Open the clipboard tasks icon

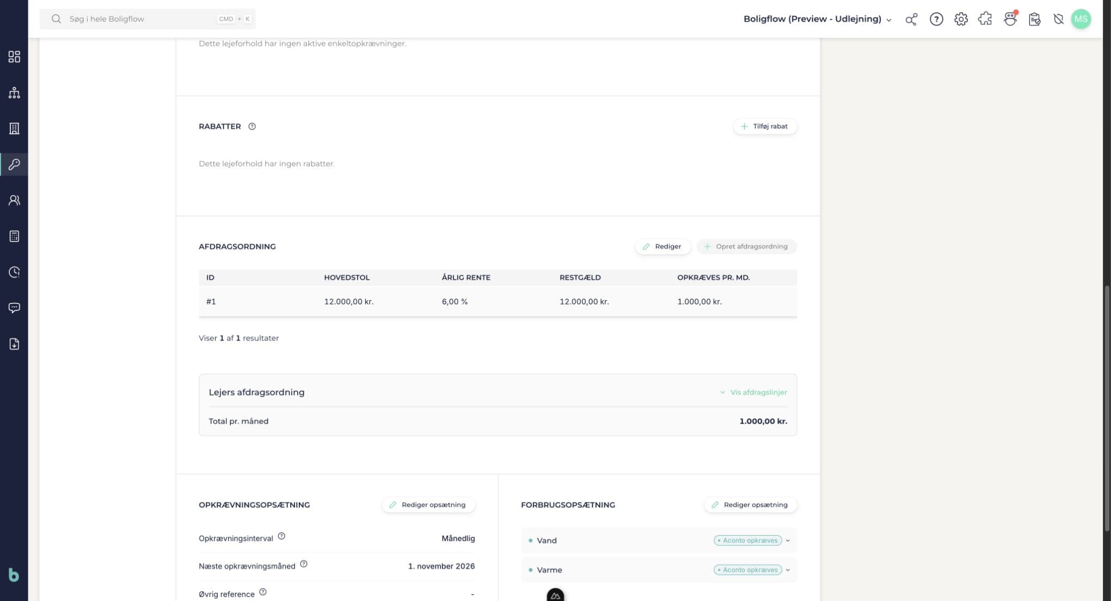1035,19
